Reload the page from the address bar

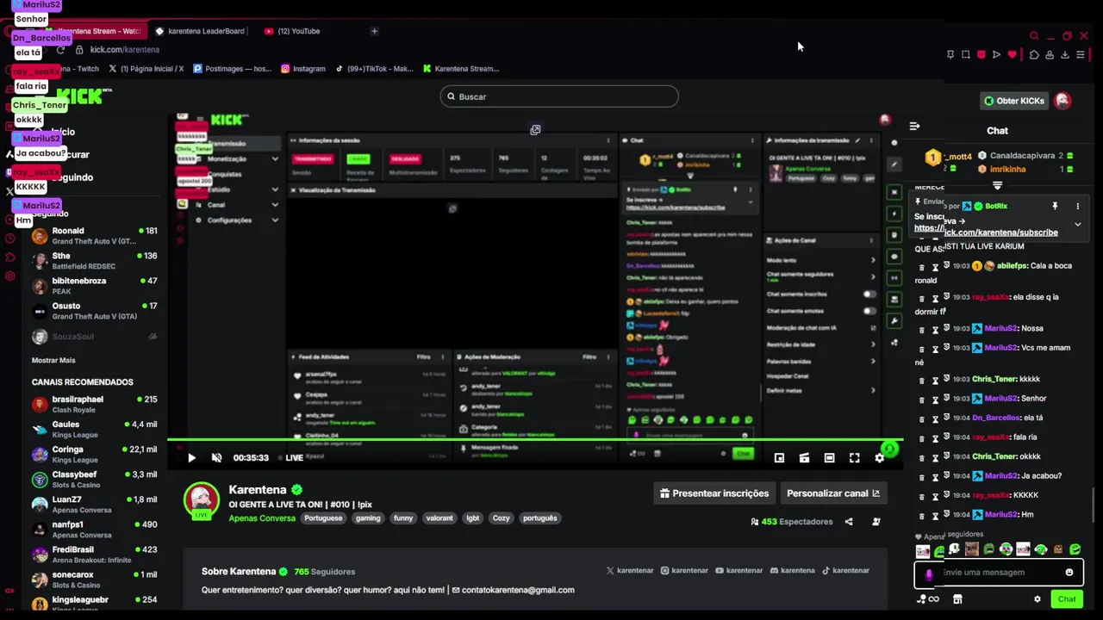click(x=60, y=50)
